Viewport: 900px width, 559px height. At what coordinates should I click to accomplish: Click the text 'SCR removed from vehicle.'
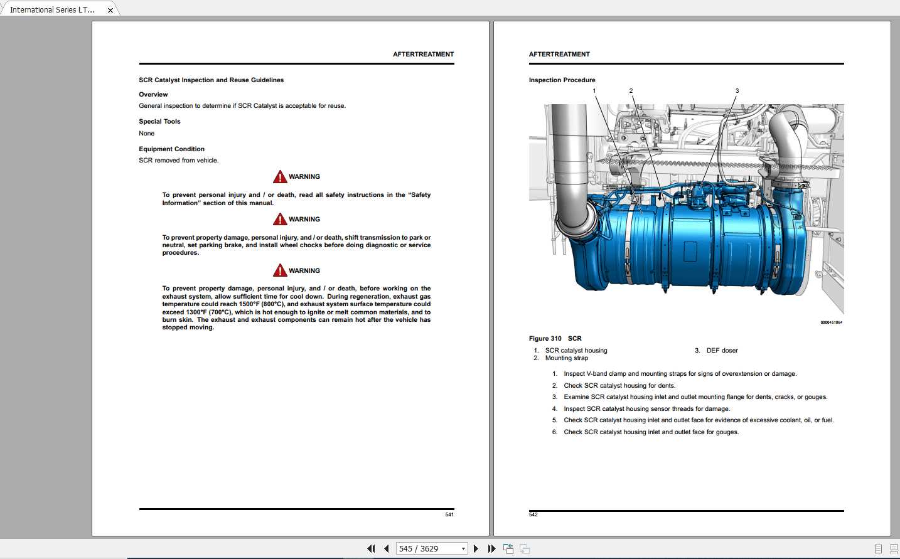point(178,161)
